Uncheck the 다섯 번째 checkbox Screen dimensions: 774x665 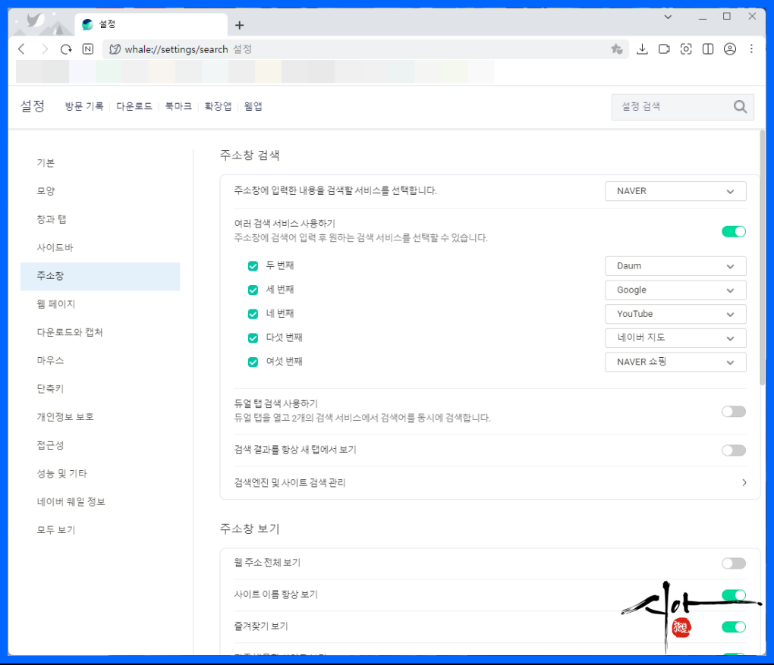[x=253, y=338]
